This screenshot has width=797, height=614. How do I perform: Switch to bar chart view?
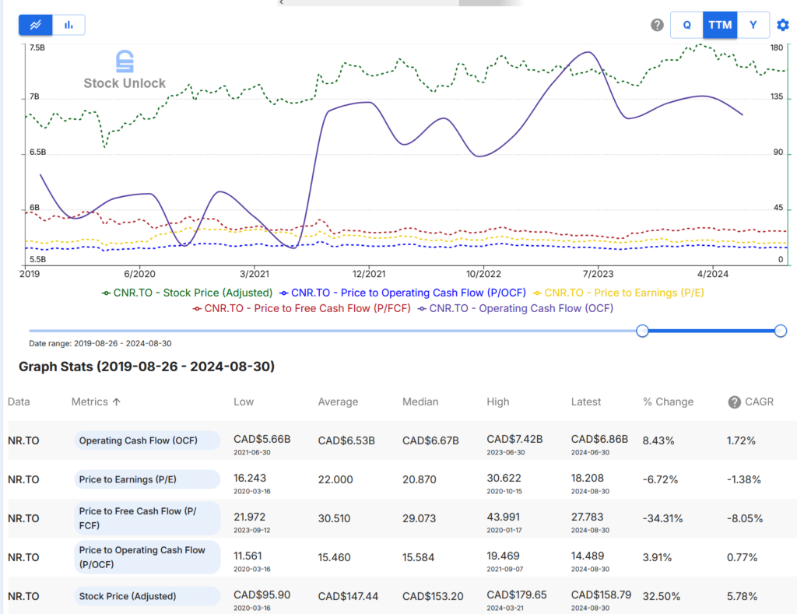[x=68, y=25]
